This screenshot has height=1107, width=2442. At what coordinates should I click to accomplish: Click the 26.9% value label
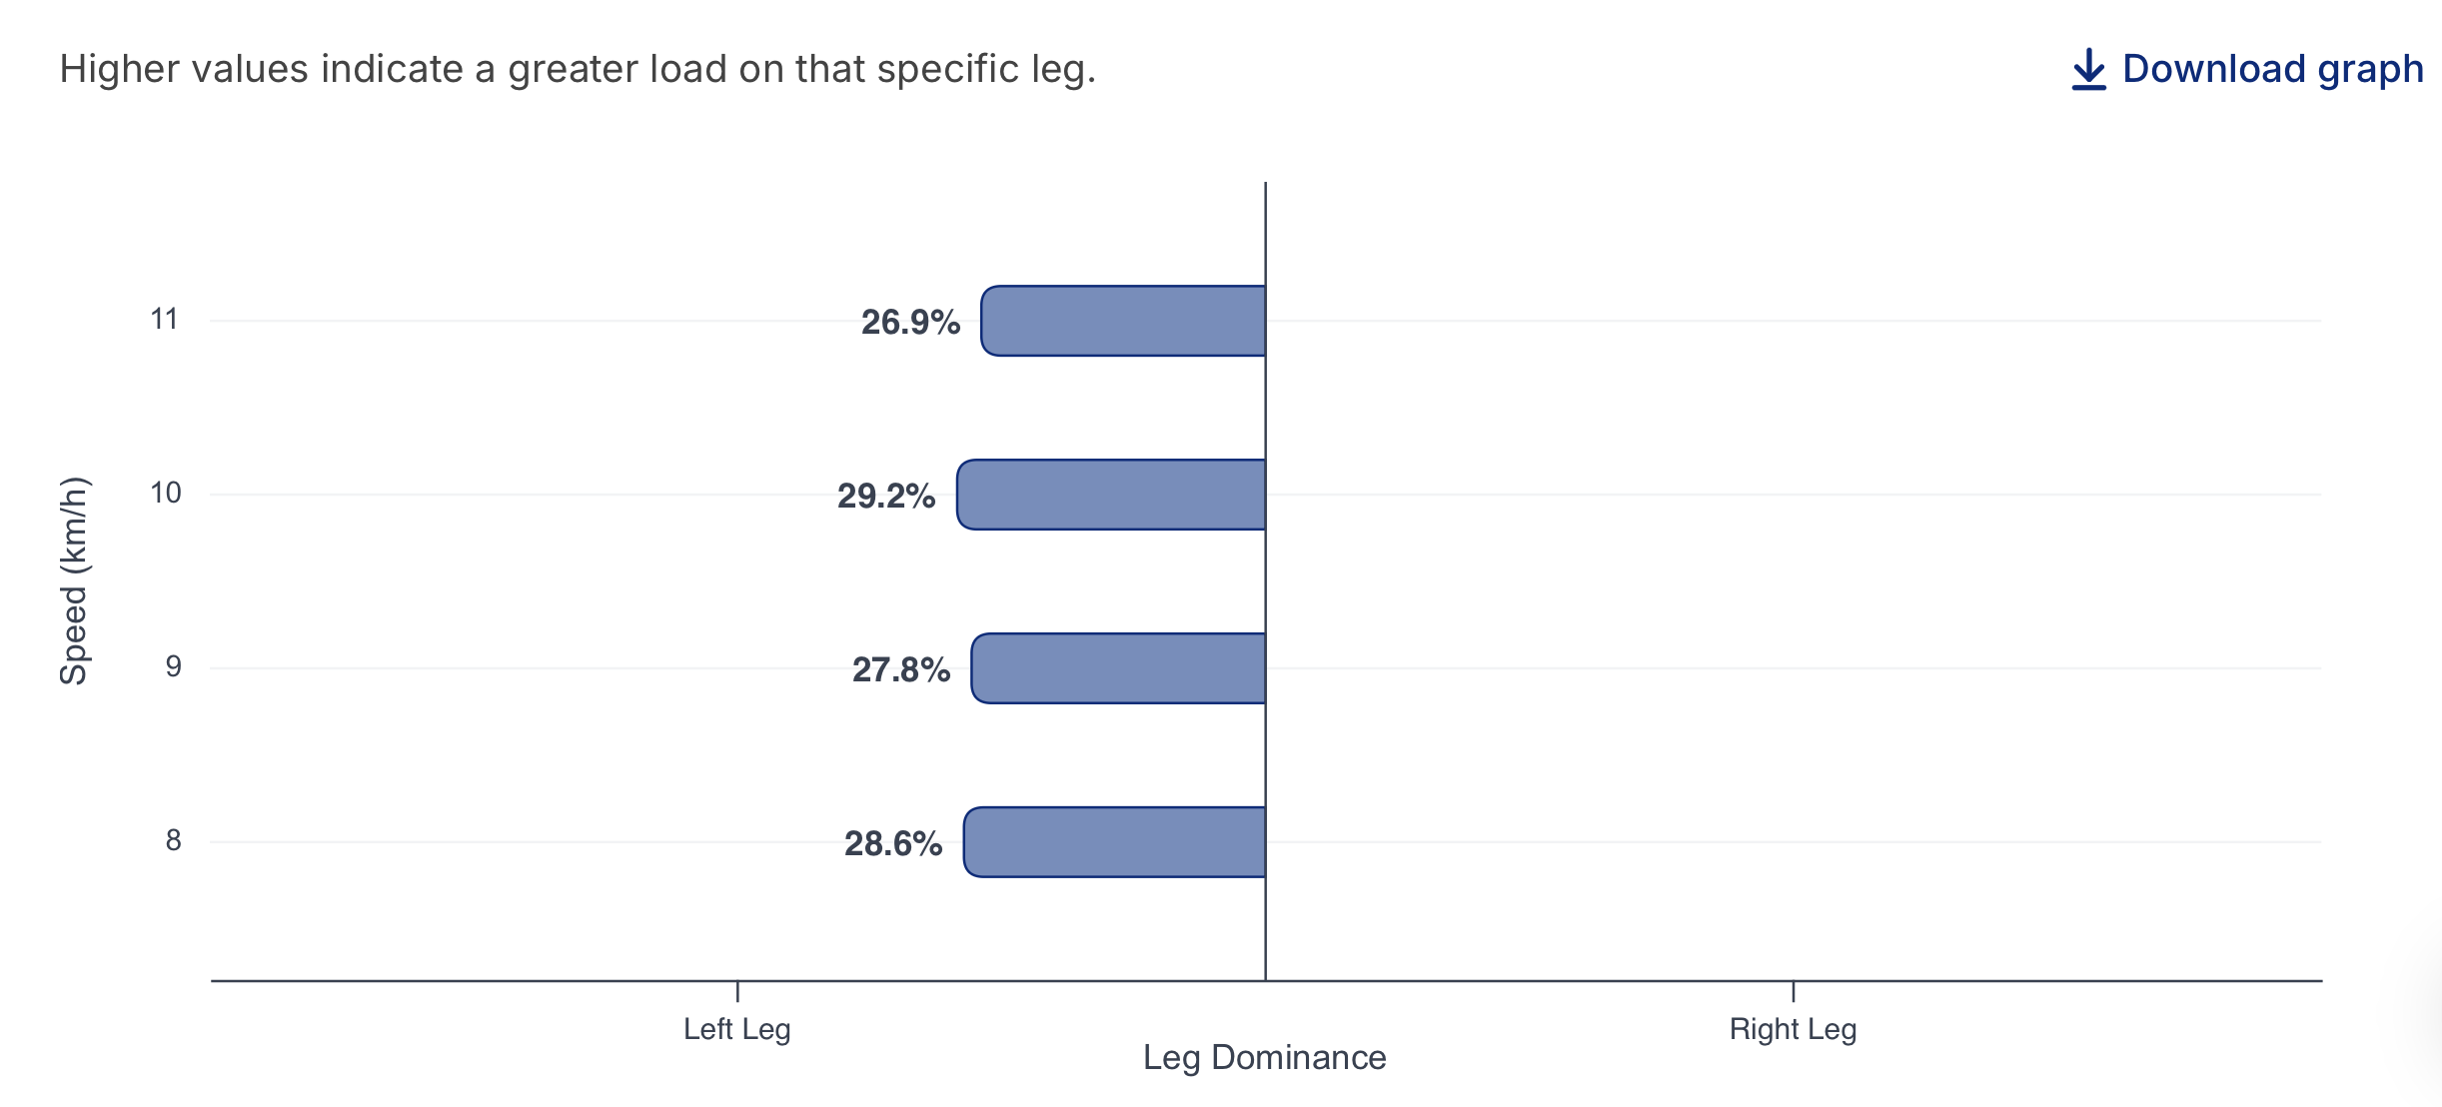[x=910, y=322]
